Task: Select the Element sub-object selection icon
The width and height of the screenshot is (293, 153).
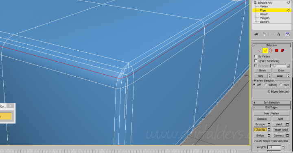Action: [282, 50]
